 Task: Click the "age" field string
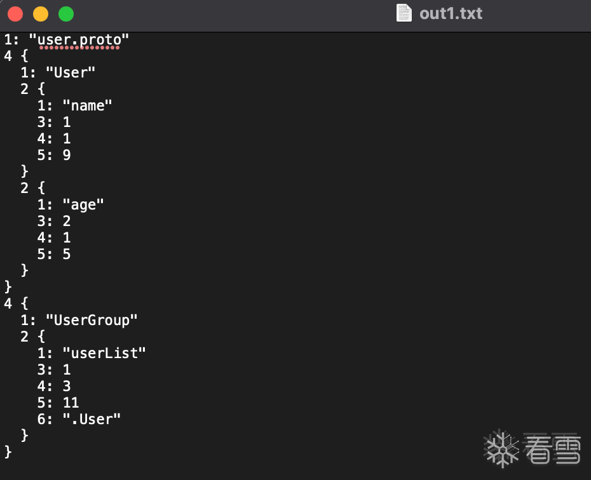pyautogui.click(x=83, y=205)
